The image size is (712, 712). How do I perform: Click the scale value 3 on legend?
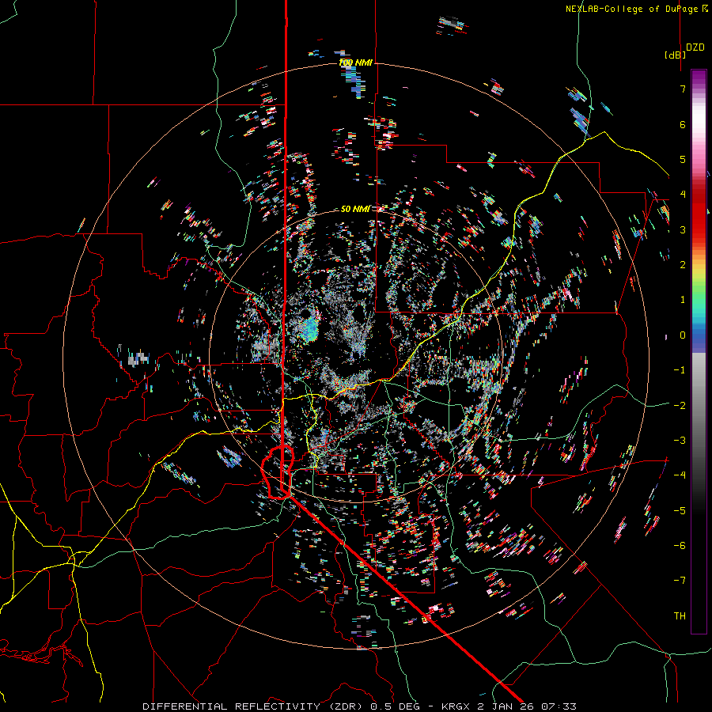[683, 229]
